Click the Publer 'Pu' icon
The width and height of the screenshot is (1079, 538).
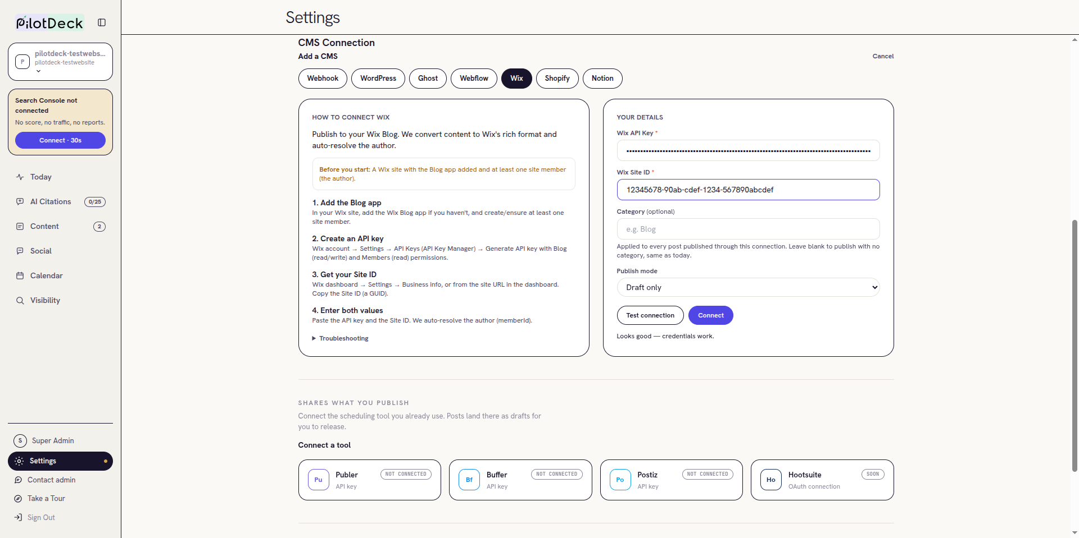point(318,480)
